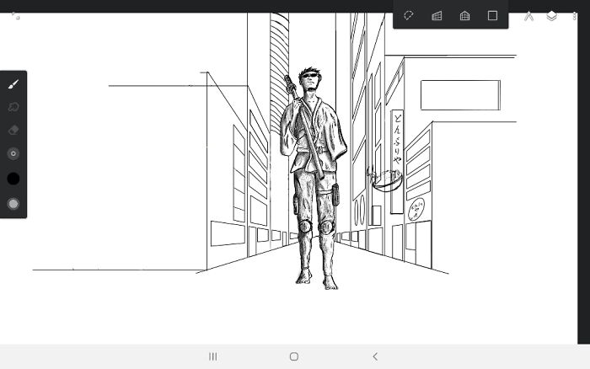Enable the 2D perspective grid guide

coord(437,15)
